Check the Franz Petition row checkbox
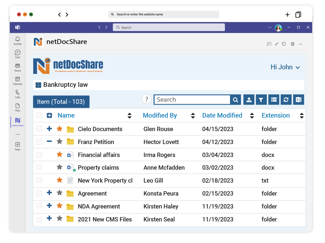Screen dimensions: 325x243 click(x=39, y=142)
